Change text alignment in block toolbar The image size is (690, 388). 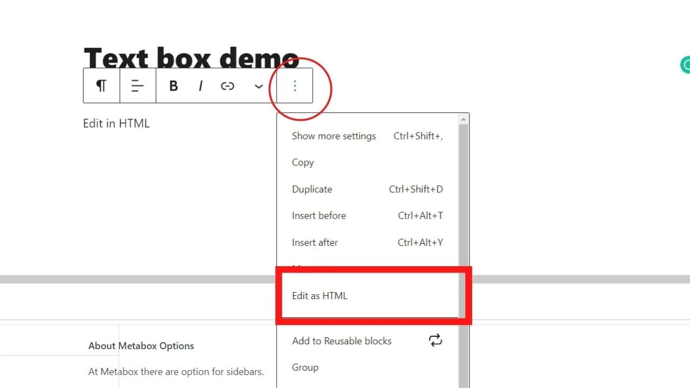(138, 86)
